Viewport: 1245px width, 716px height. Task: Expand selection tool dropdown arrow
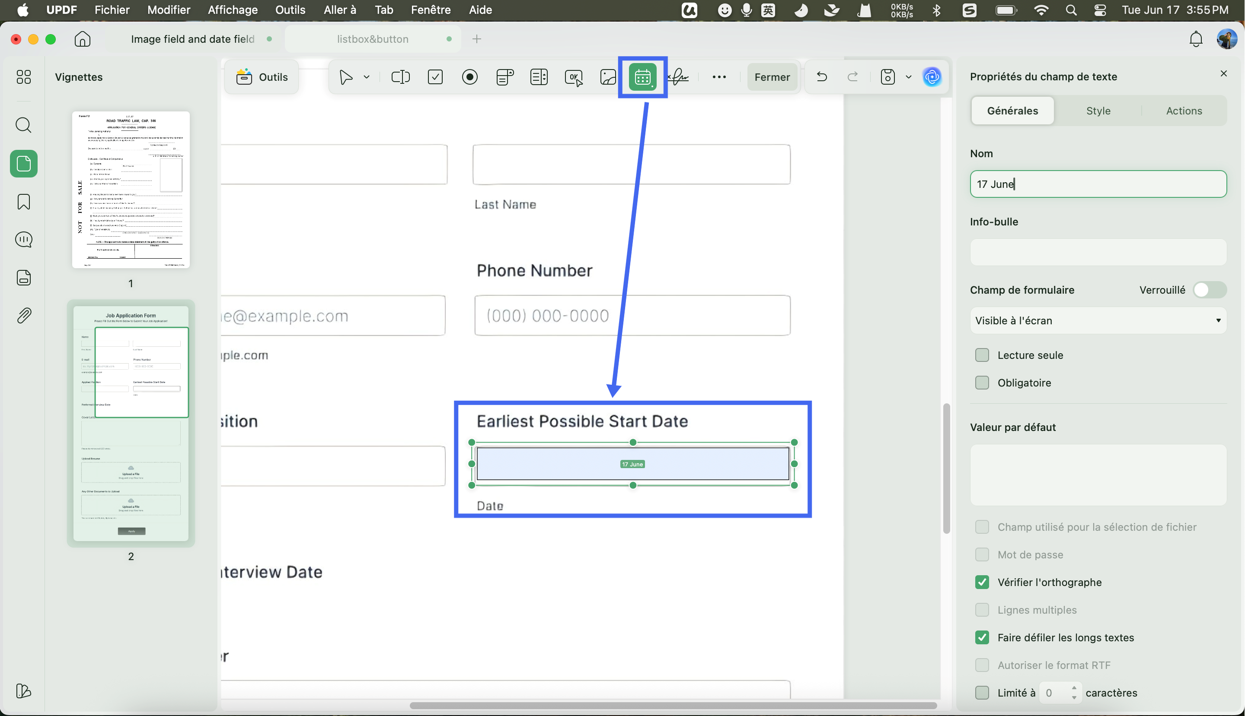[366, 77]
